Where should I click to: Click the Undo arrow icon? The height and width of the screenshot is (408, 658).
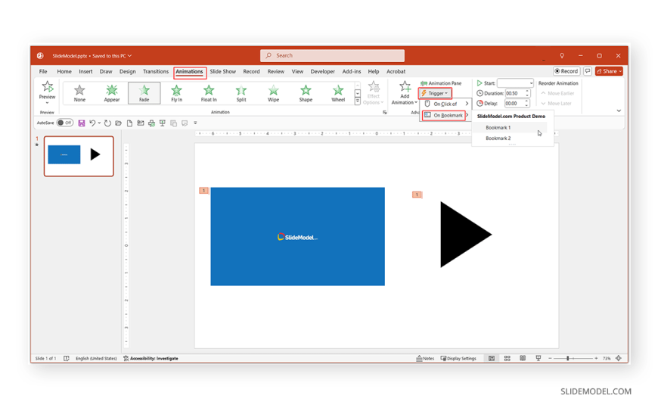pos(92,123)
